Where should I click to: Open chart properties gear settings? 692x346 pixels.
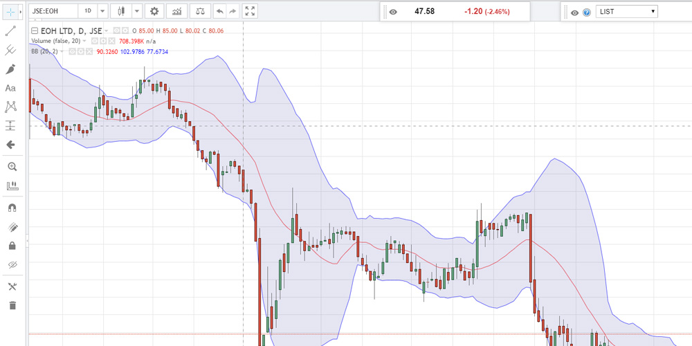tap(154, 11)
